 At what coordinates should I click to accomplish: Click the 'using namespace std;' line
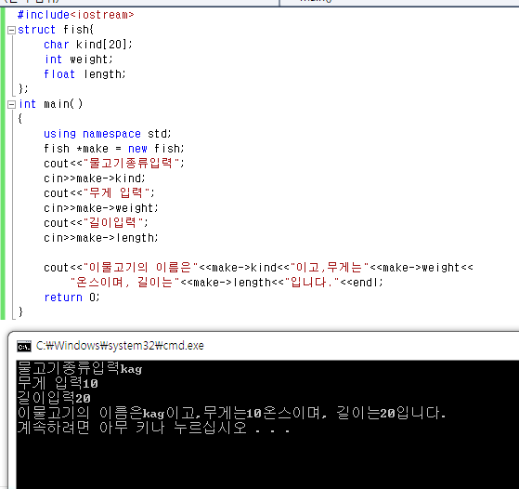(x=108, y=134)
